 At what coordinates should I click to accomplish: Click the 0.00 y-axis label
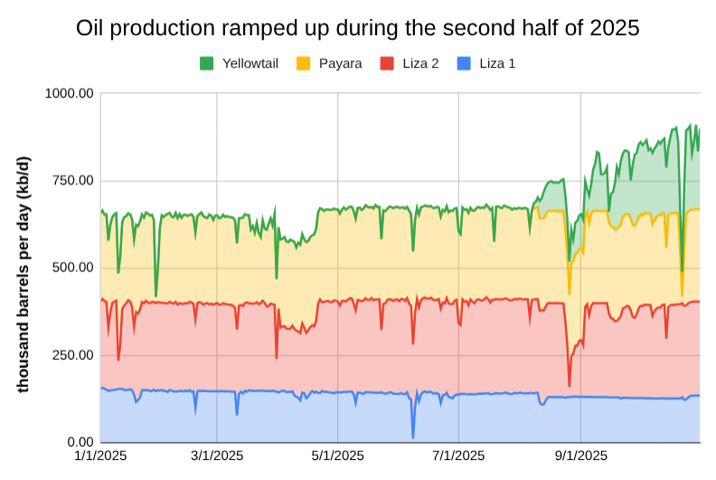point(80,442)
